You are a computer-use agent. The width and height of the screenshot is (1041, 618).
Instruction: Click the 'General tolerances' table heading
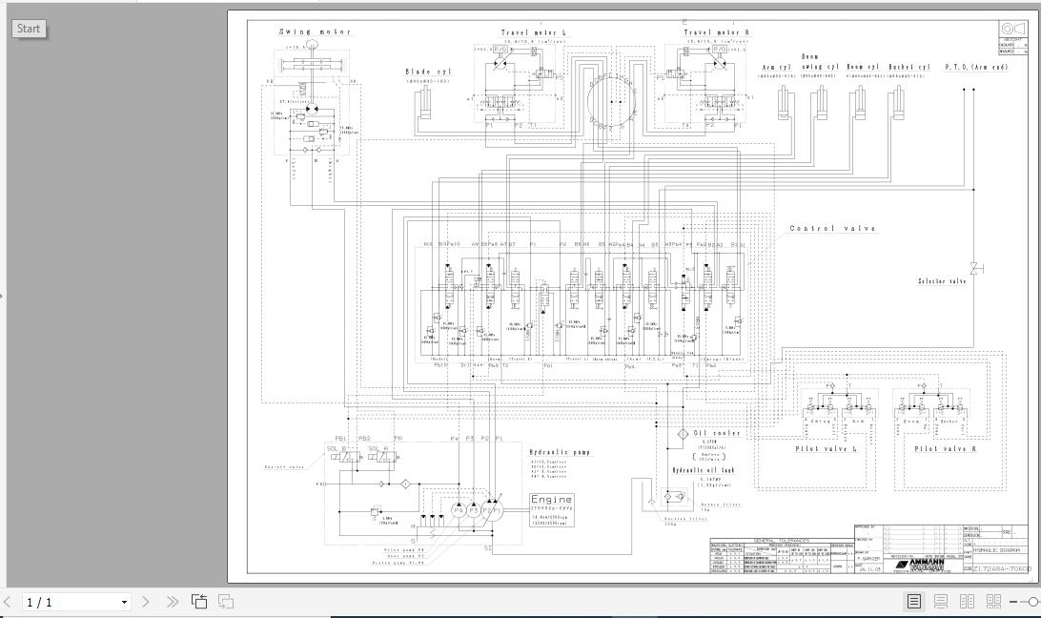(782, 541)
